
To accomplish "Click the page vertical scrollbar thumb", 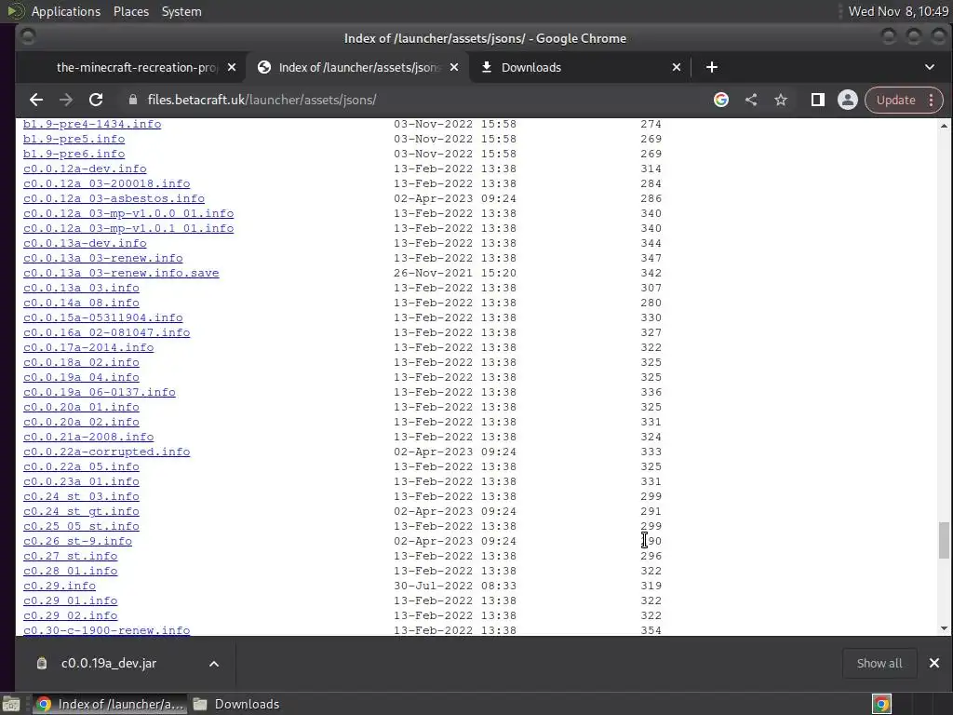I will [x=944, y=540].
